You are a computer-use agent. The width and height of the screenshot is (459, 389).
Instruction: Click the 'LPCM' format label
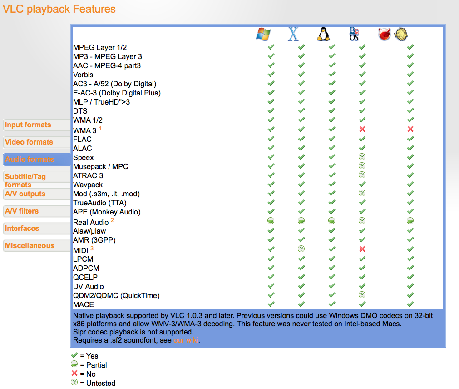(x=83, y=259)
